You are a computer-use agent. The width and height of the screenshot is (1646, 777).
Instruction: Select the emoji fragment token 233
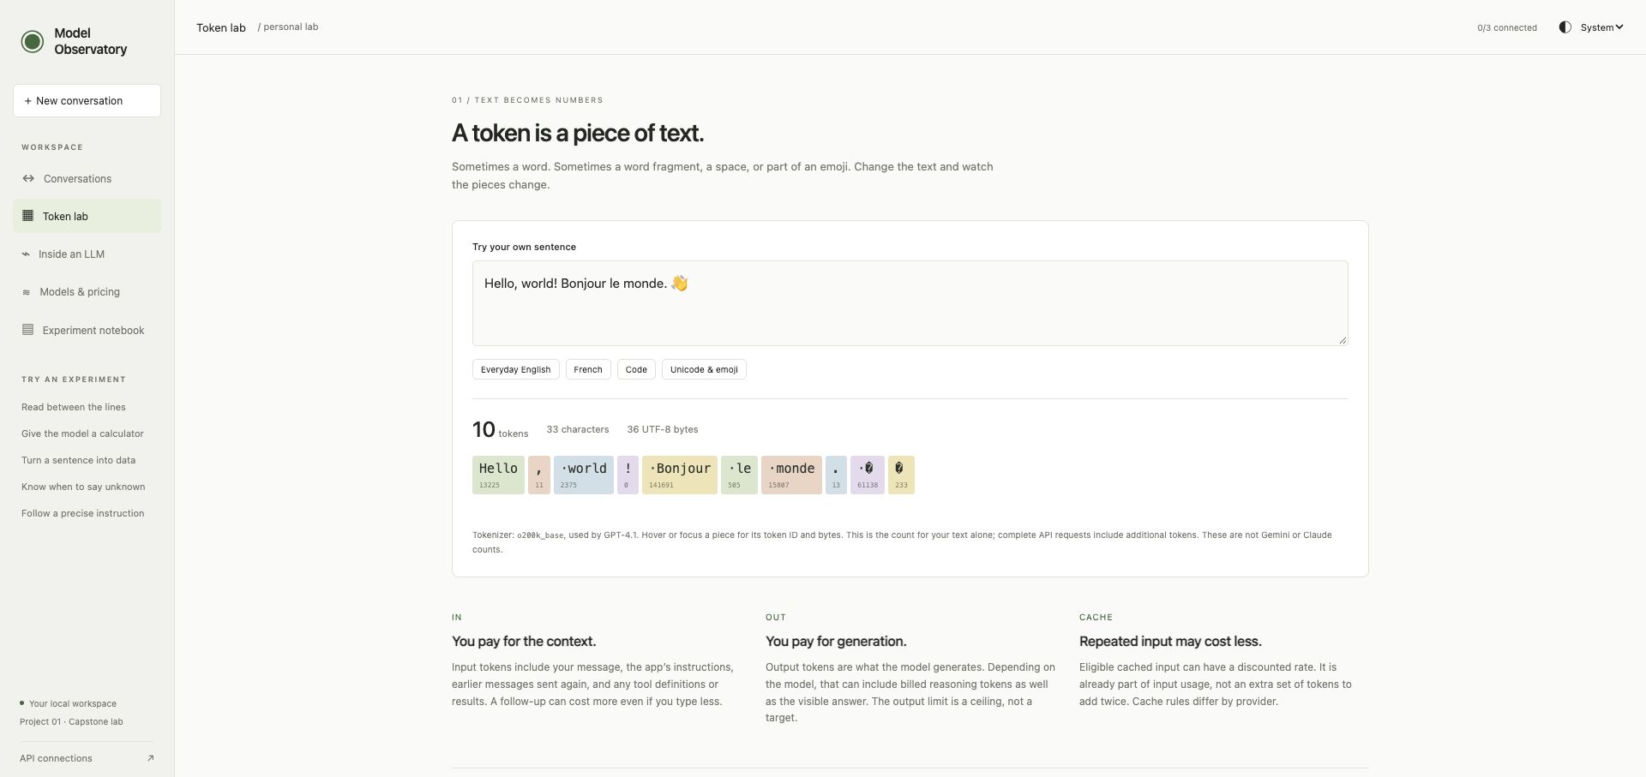[901, 475]
